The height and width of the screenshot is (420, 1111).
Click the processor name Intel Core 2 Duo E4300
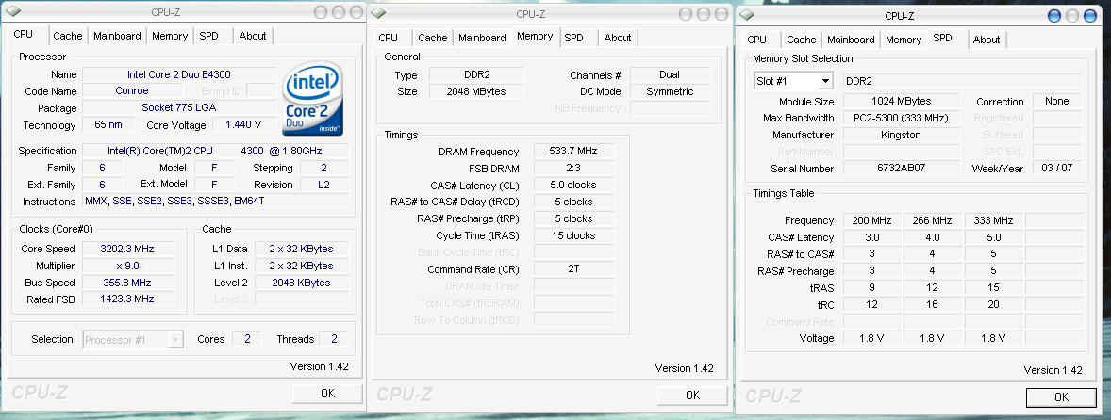click(179, 74)
